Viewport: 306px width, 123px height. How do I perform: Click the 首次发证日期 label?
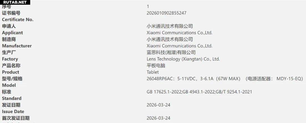[x=16, y=118]
